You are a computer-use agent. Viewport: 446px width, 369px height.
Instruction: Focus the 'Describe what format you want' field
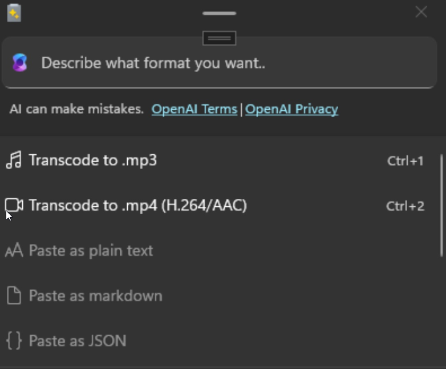pyautogui.click(x=228, y=63)
